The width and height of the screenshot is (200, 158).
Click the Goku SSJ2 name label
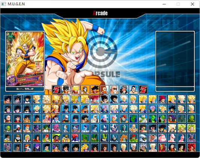point(25,89)
